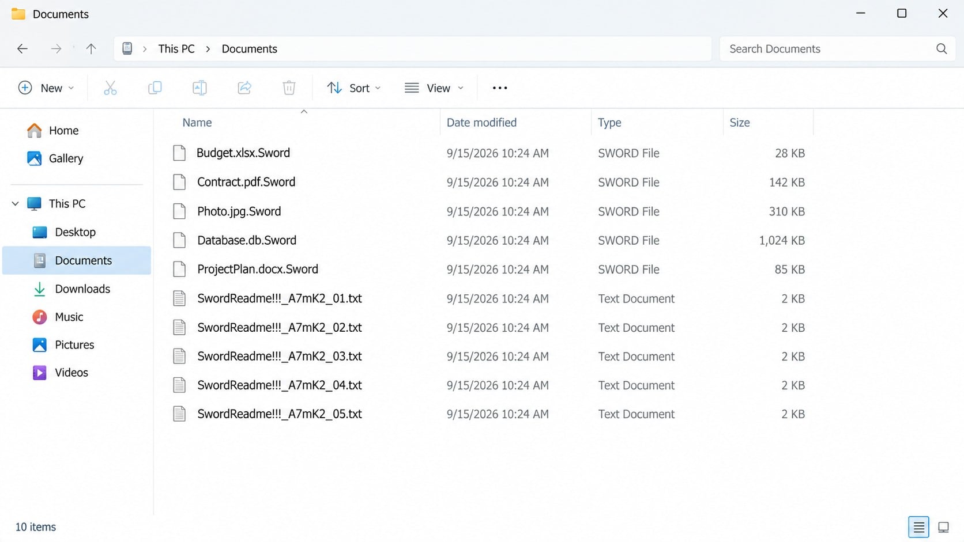Click the Cut scissors icon

pyautogui.click(x=110, y=88)
